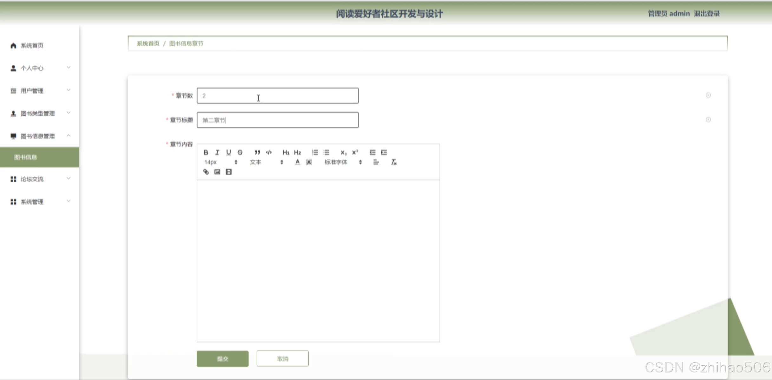Insert an image into chapter content
The height and width of the screenshot is (380, 772).
pos(217,172)
